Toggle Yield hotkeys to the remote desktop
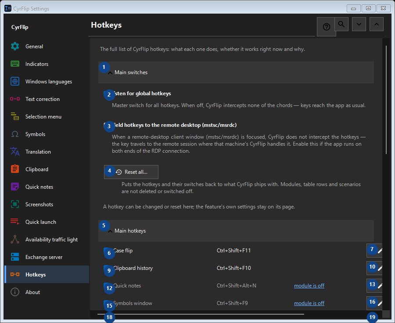 click(x=107, y=125)
